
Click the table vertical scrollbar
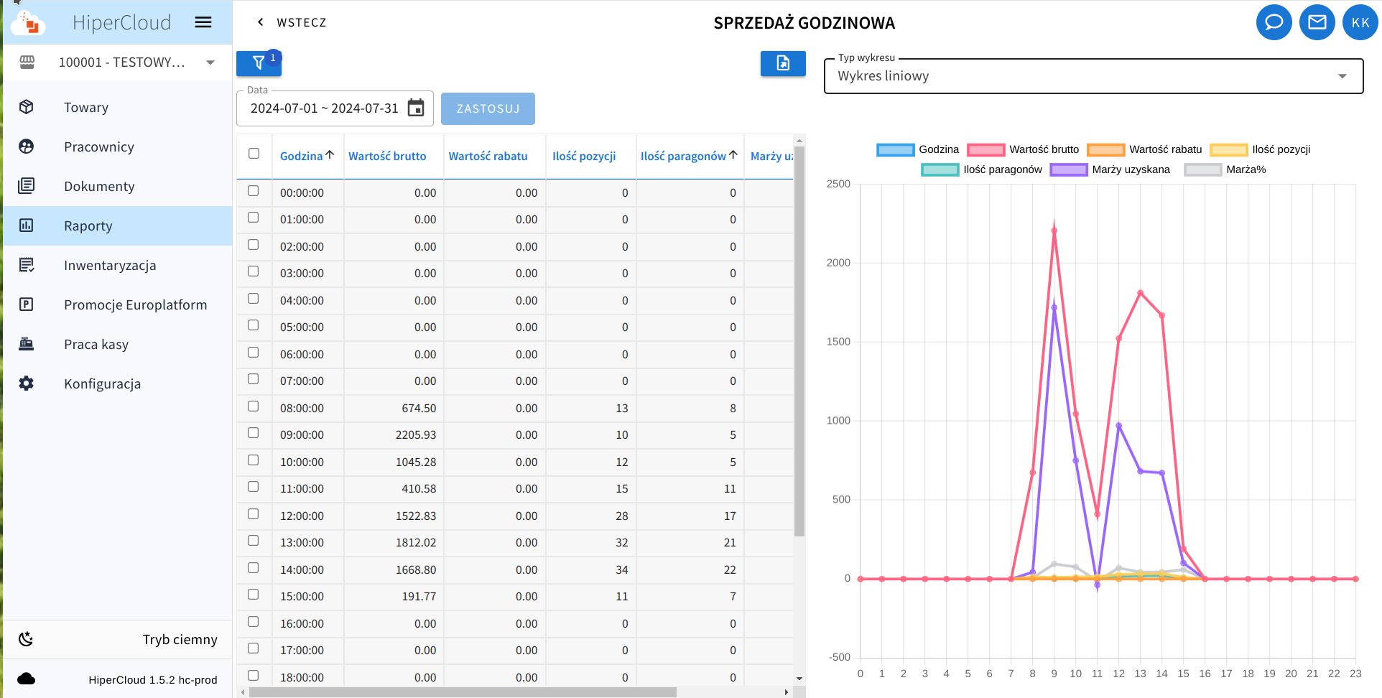[x=799, y=341]
